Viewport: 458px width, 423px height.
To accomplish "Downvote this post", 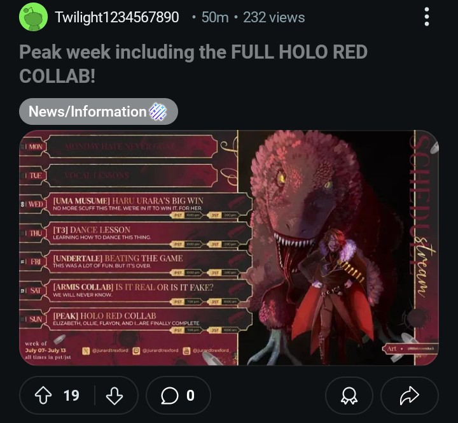I will point(114,396).
